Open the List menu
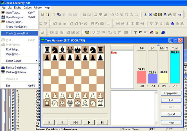187x131 pixels. point(10,8)
